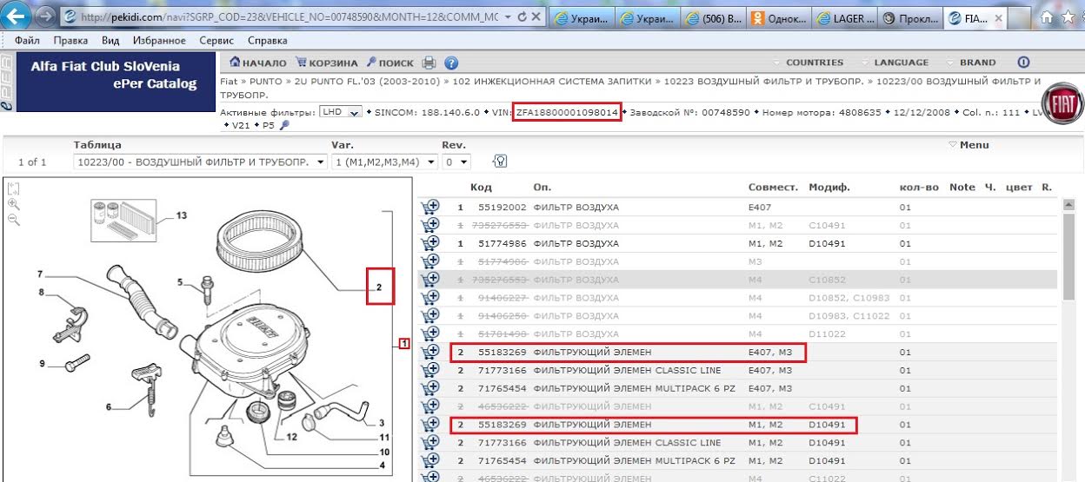Open the КОРЗИНА cart link
This screenshot has height=482, width=1085.
pyautogui.click(x=327, y=63)
